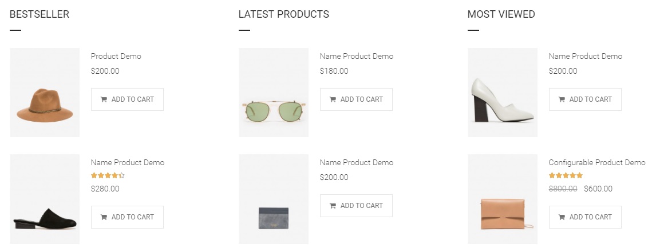View the black slipper shoe thumbnail
Viewport: 652px width, 252px height.
[x=45, y=199]
